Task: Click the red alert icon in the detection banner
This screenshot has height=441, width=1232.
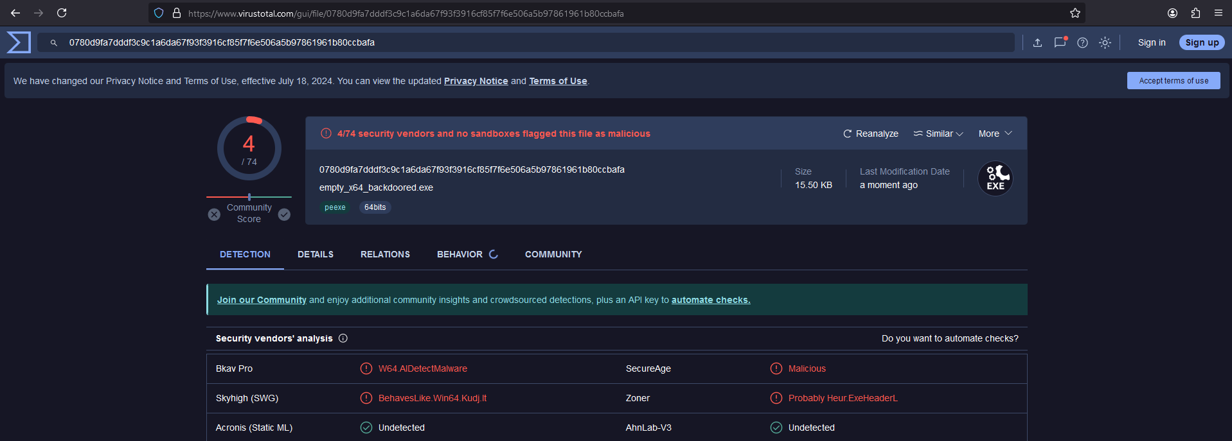Action: [x=326, y=134]
